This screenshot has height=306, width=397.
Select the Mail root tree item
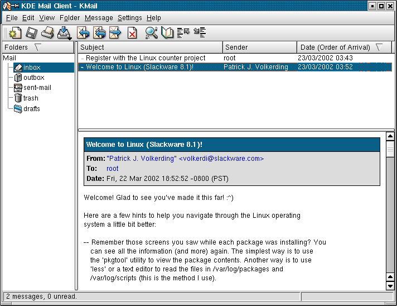click(x=9, y=58)
